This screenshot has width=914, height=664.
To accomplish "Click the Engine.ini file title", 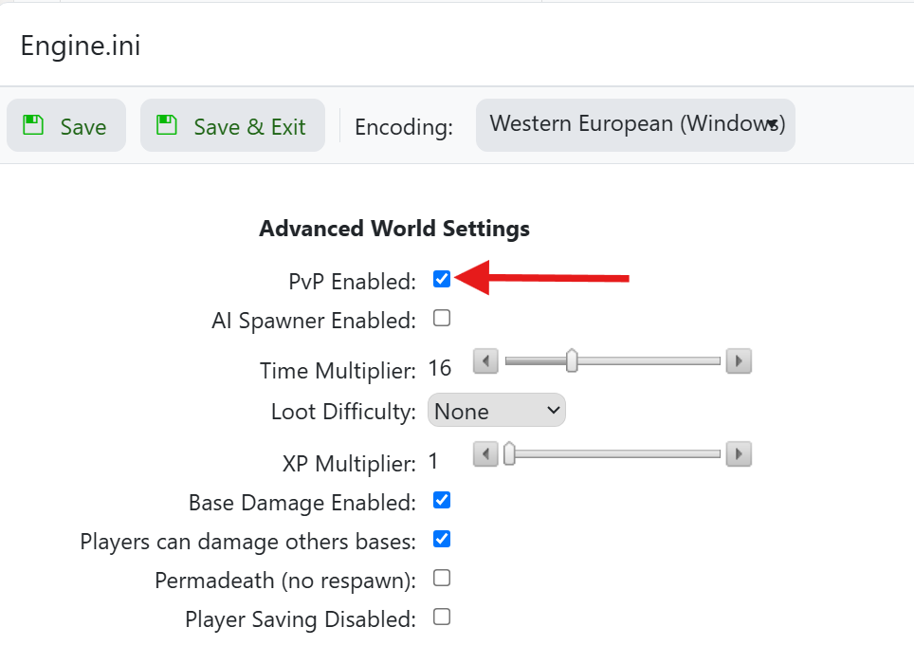I will tap(81, 46).
